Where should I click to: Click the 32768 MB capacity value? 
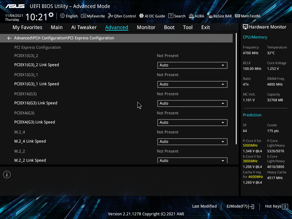[275, 100]
